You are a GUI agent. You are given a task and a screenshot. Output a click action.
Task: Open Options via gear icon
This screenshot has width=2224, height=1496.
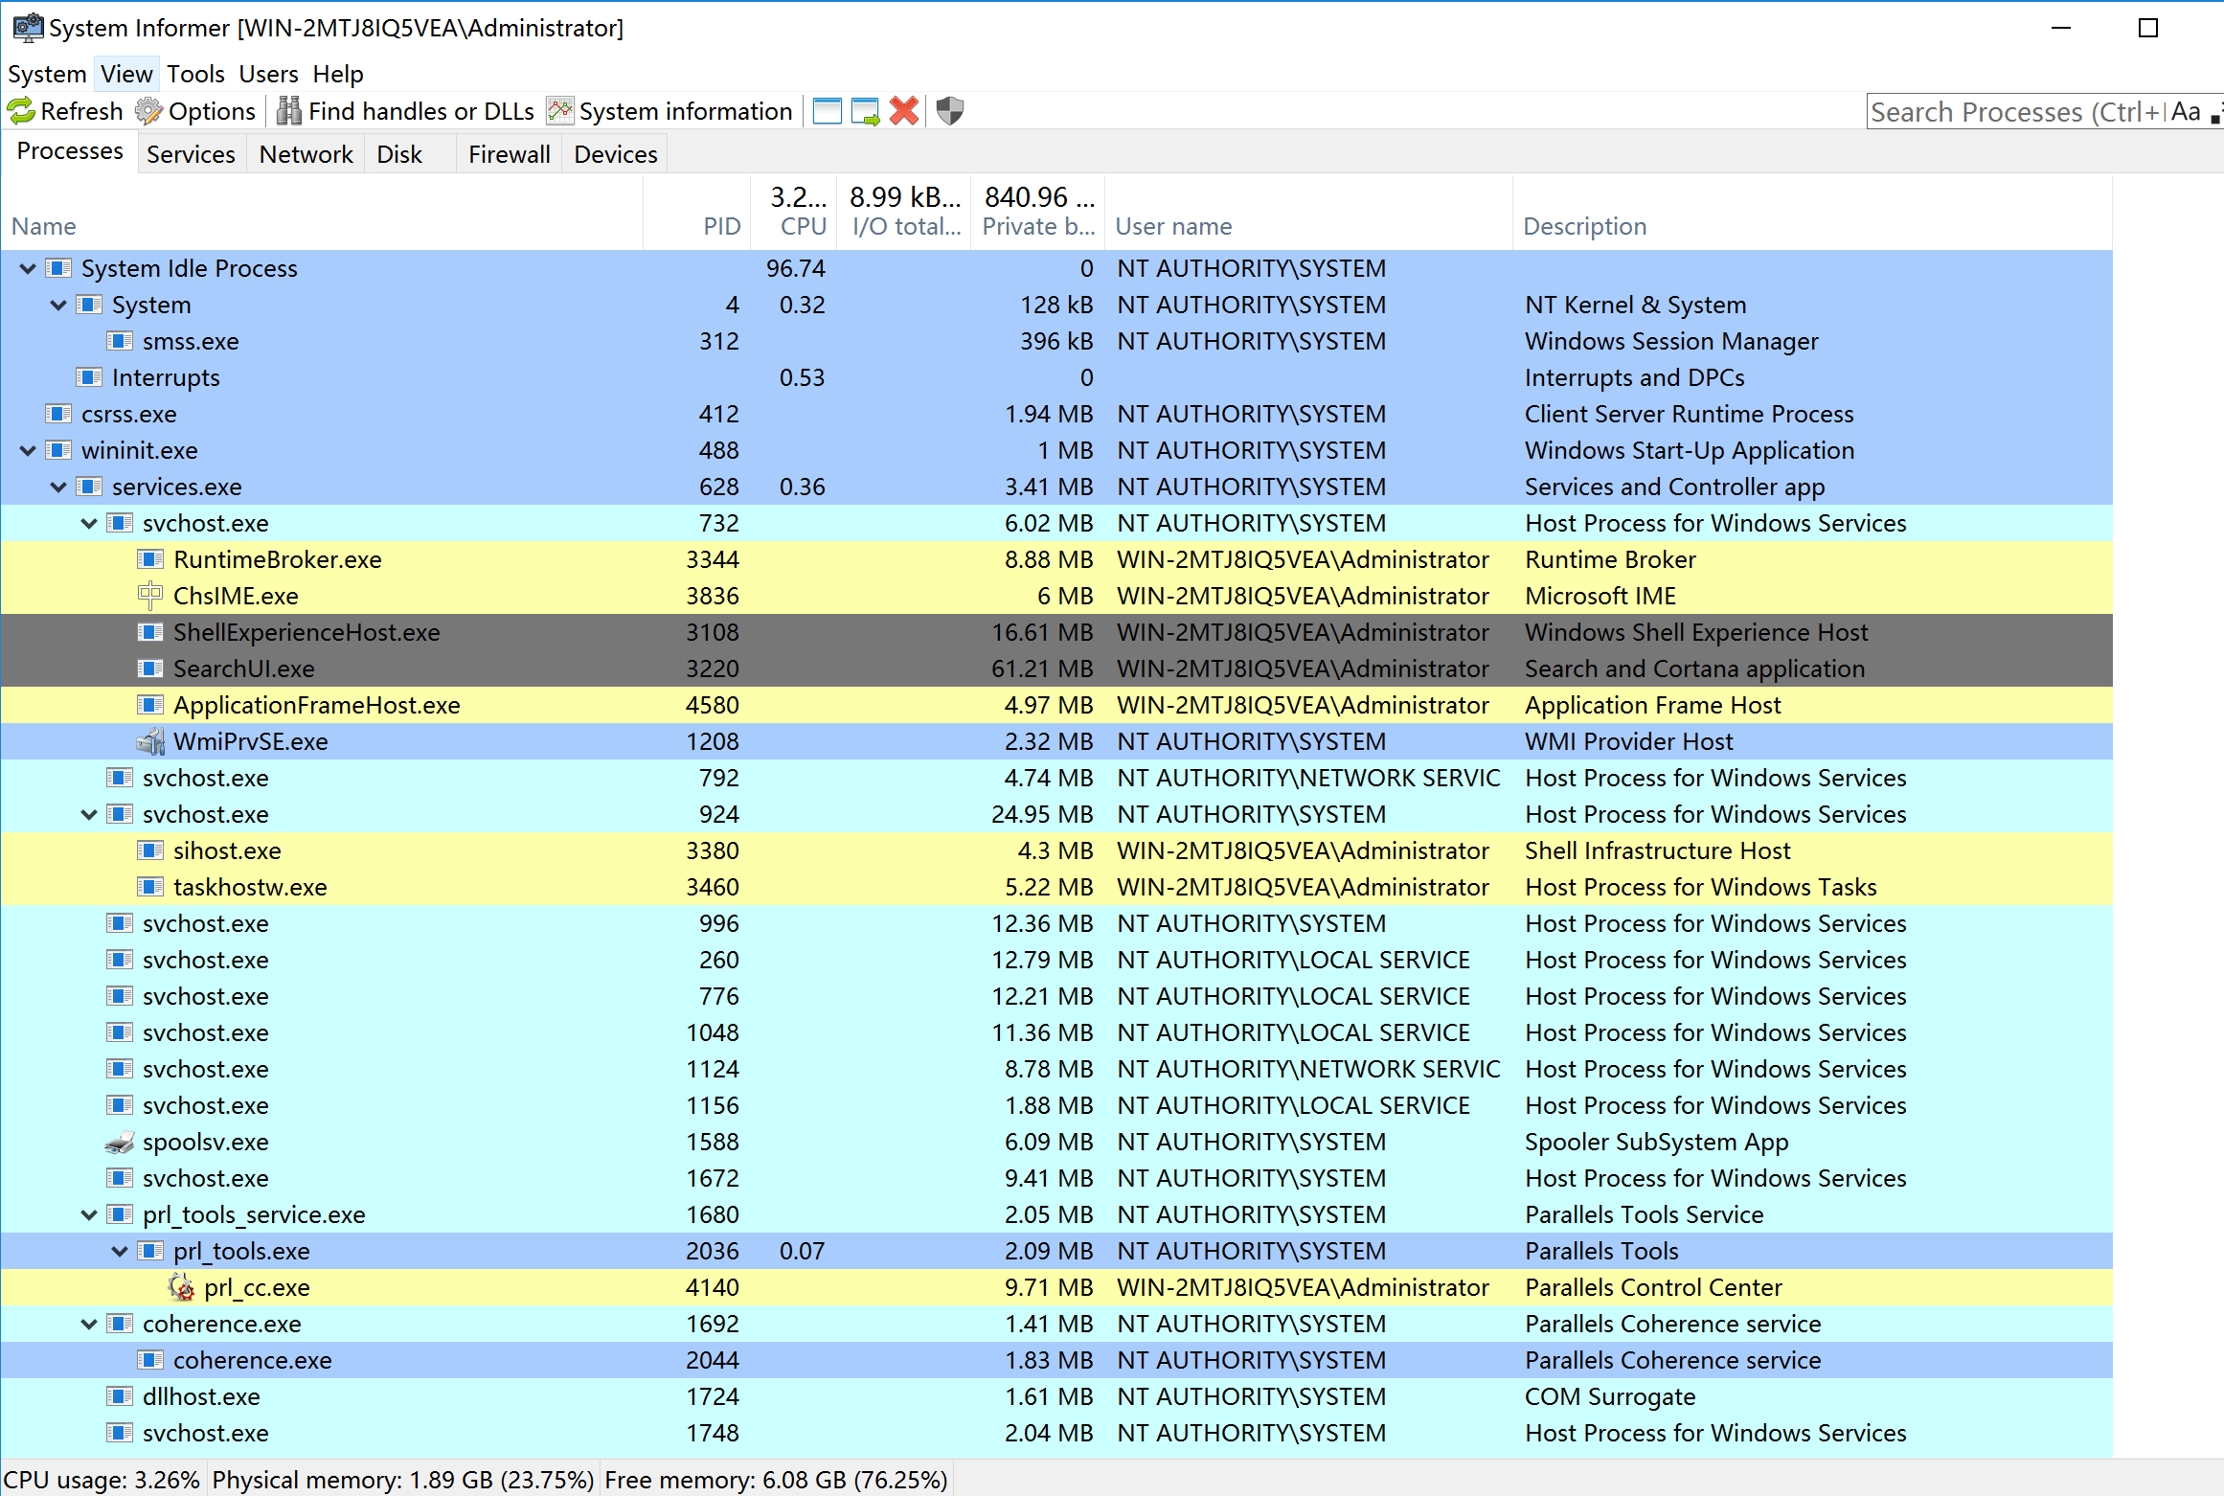pos(148,111)
